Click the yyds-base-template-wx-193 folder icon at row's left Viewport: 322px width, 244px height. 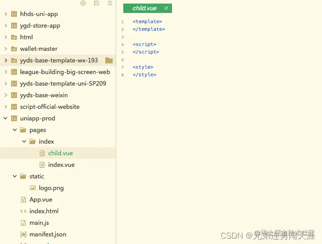[x=14, y=60]
